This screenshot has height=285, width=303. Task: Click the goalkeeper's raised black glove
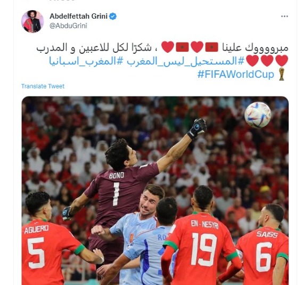tap(197, 128)
